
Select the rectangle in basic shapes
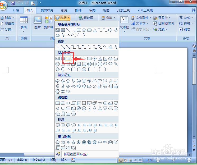tap(68, 59)
